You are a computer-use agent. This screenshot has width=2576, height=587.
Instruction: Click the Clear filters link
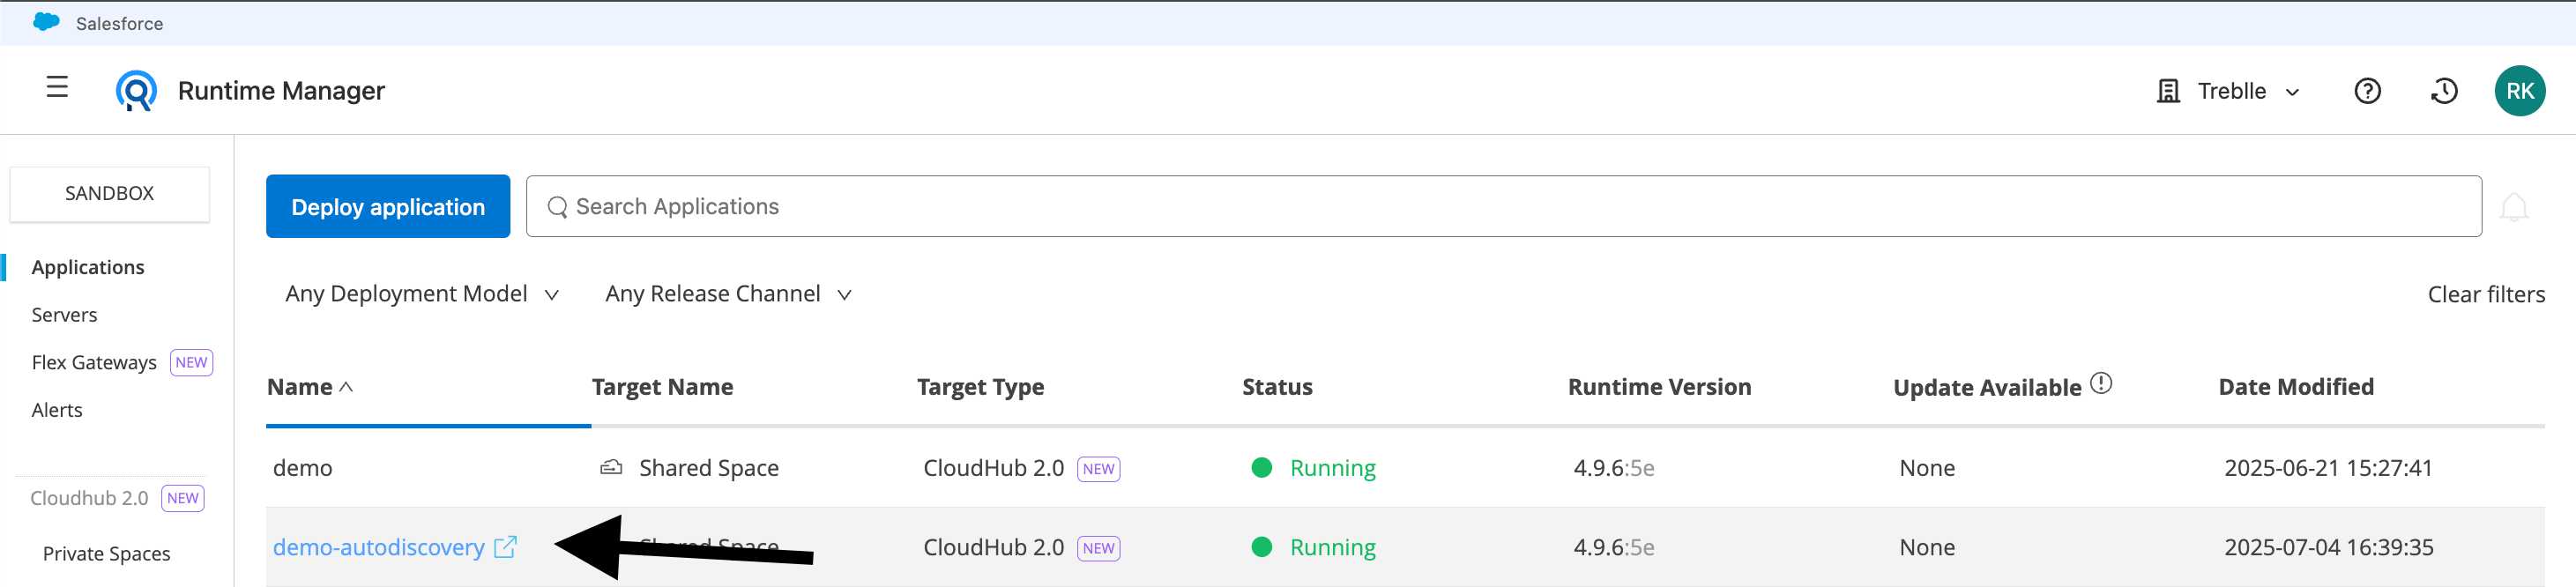point(2485,294)
